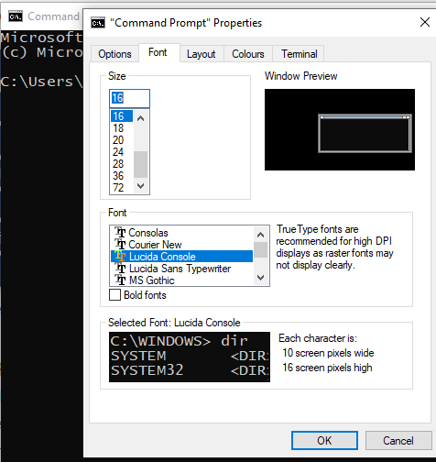
Task: Confirm settings with the OK button
Action: point(324,441)
